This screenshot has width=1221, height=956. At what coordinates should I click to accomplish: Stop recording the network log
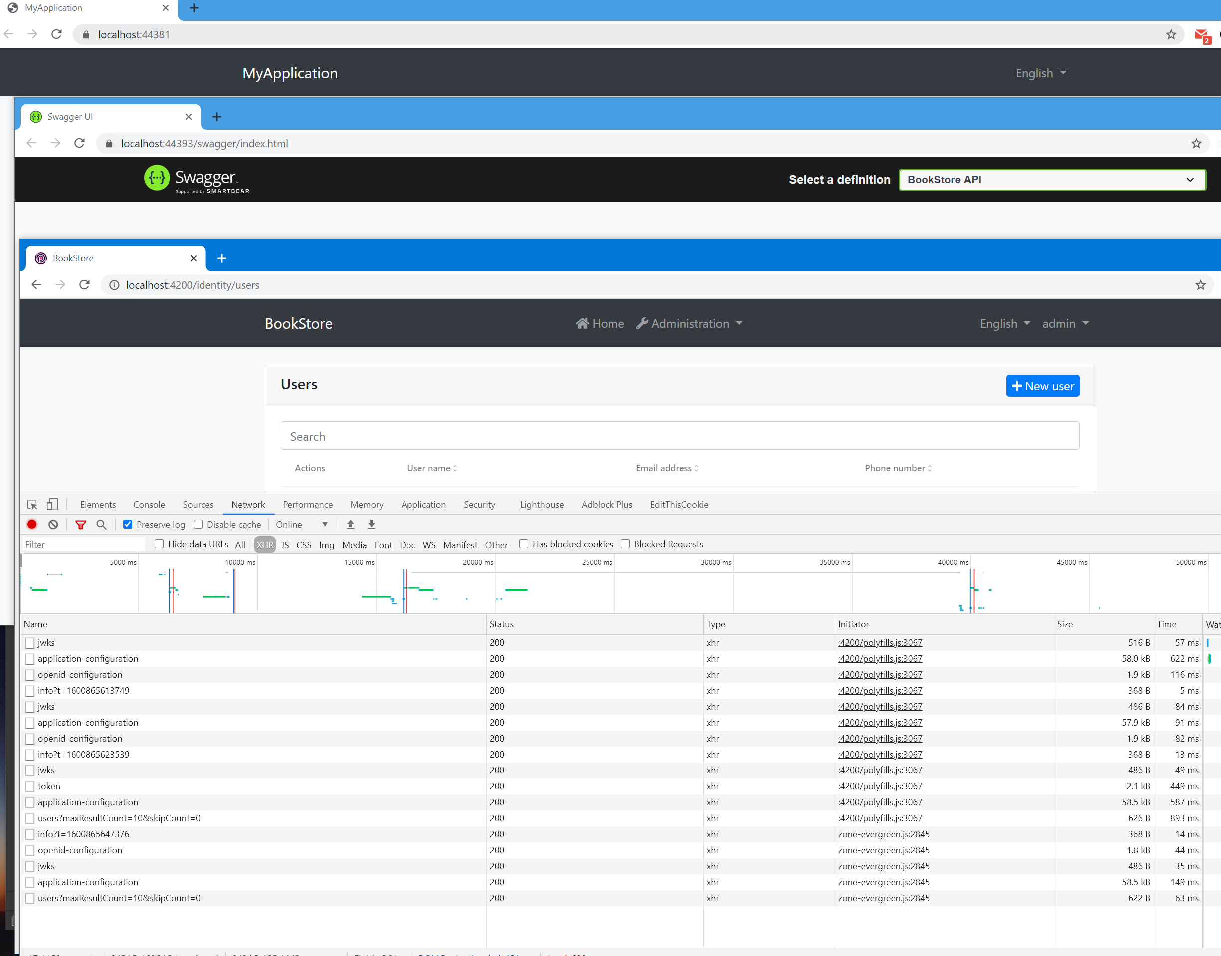pos(32,525)
